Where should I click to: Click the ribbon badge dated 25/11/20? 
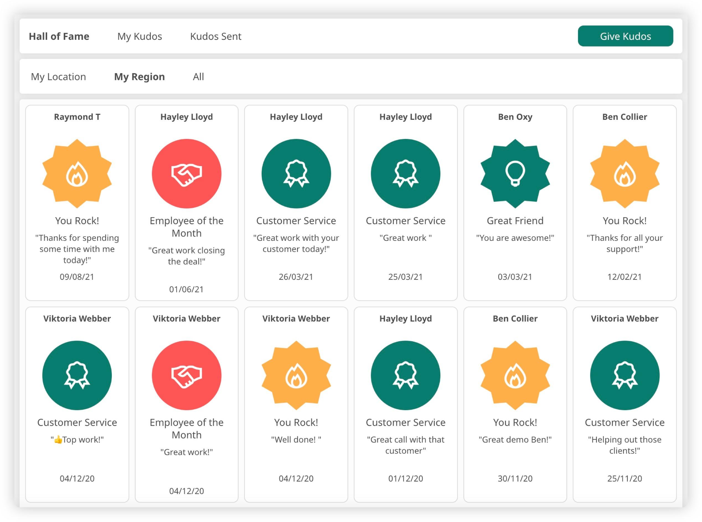pos(624,375)
